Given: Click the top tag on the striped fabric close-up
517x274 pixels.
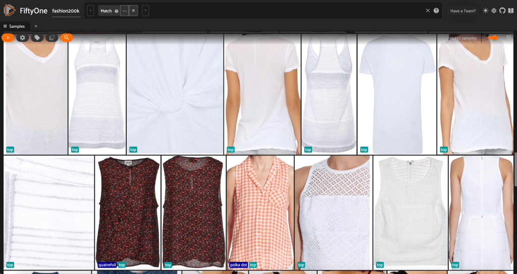Looking at the screenshot, I should click(x=10, y=265).
